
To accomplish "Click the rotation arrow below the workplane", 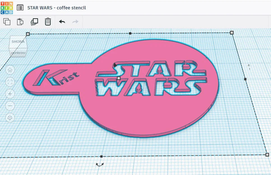I will point(100,165).
